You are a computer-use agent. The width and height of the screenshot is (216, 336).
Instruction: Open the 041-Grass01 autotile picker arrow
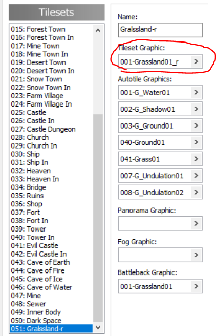click(x=196, y=159)
